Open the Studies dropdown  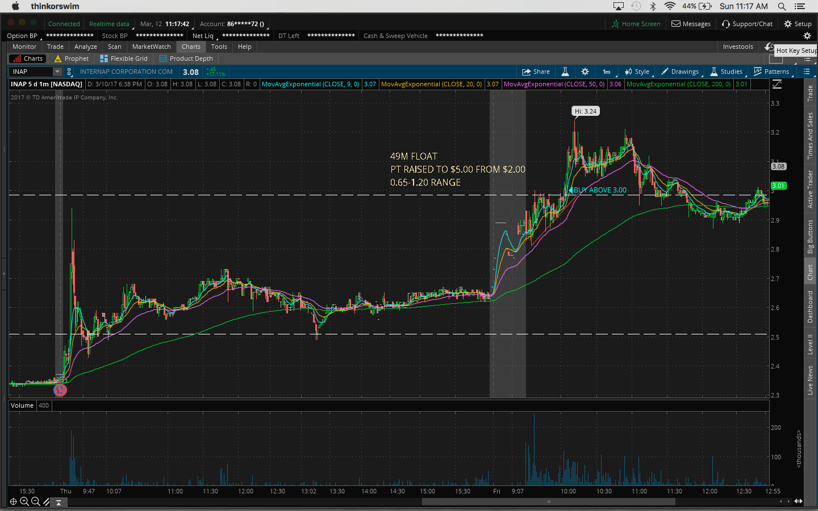(726, 72)
